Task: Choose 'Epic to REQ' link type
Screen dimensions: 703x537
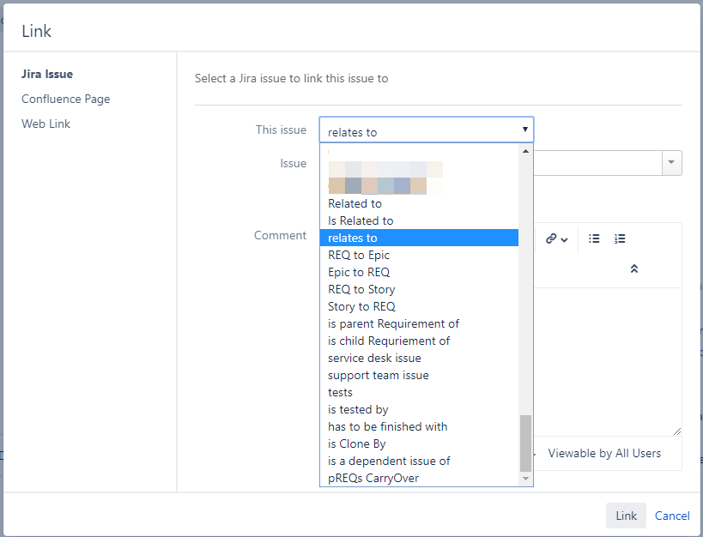Action: 419,272
